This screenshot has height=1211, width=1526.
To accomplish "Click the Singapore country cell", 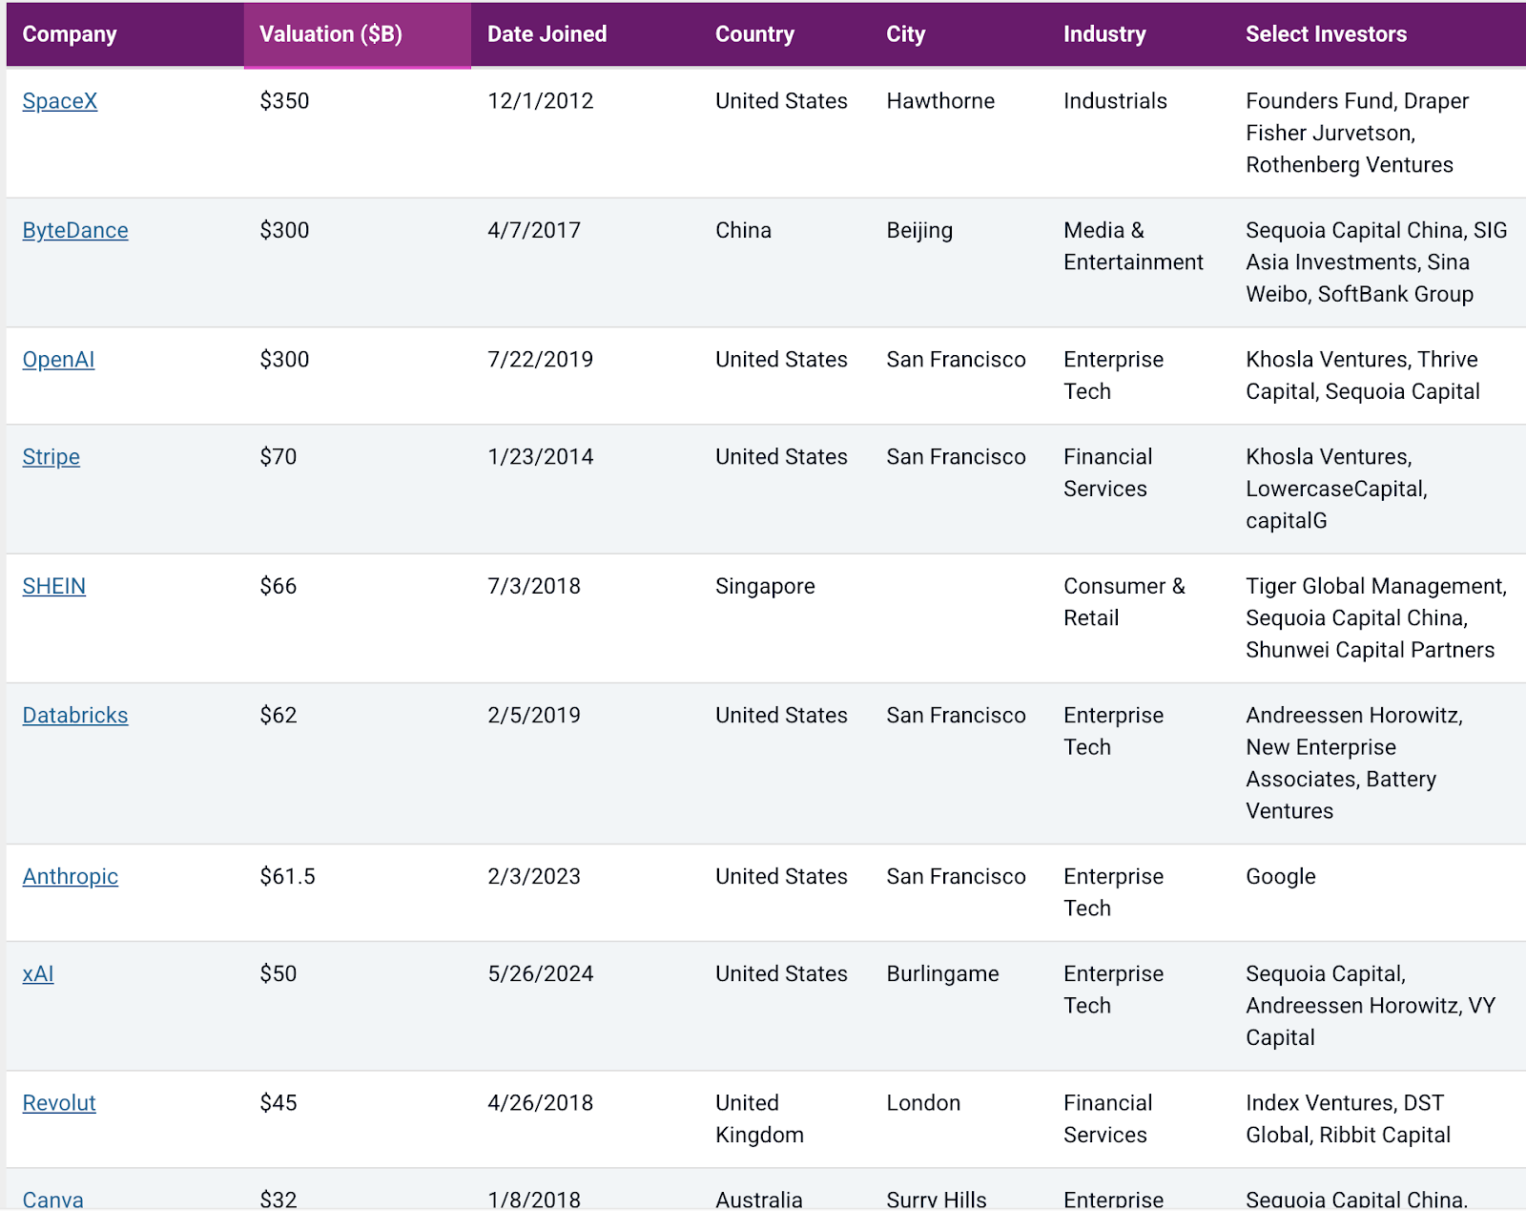I will click(x=765, y=587).
